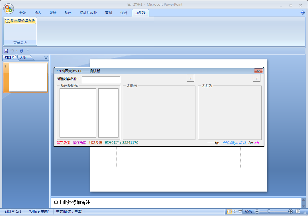This screenshot has height=216, width=308.
Task: Click the zoom slider handle
Action: 269,211
